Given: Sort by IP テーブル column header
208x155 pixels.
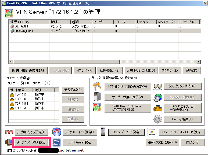Looking at the screenshot, I should coord(189,22).
